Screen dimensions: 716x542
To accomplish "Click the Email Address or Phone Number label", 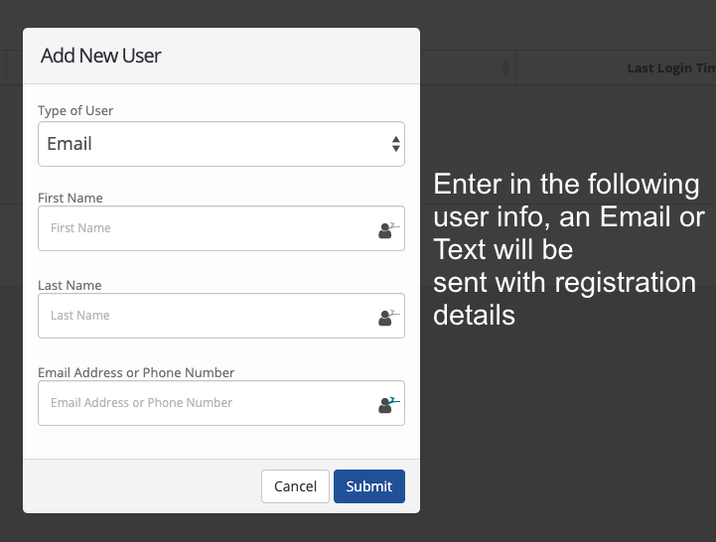I will 136,372.
